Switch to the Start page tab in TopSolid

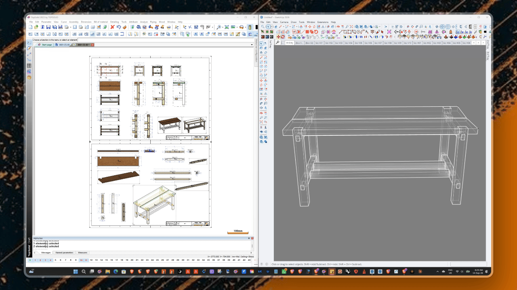(x=45, y=45)
